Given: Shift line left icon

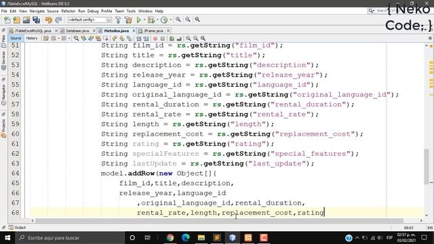Looking at the screenshot, I should tap(138, 38).
